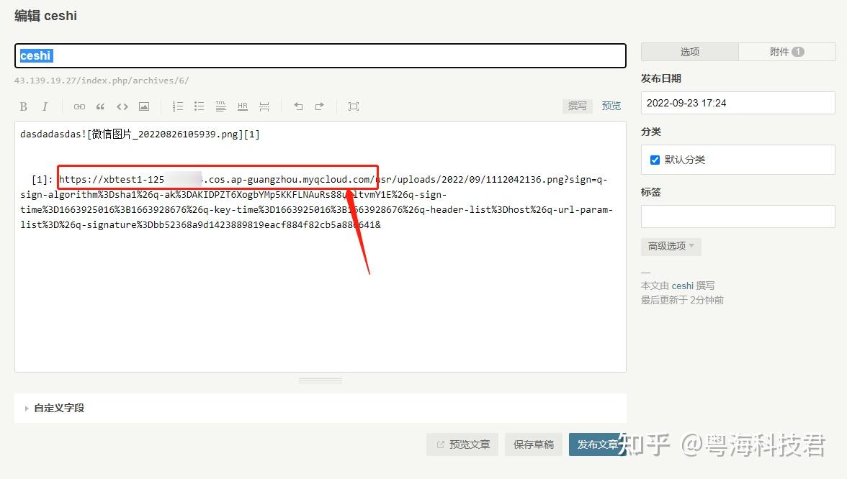Image resolution: width=847 pixels, height=479 pixels.
Task: Insert a horizontal rule (HR)
Action: (243, 106)
